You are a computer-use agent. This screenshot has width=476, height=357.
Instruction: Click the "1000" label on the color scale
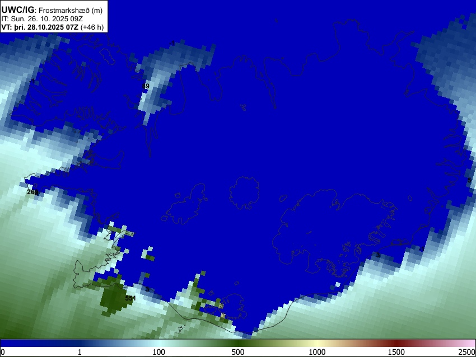coord(317,352)
